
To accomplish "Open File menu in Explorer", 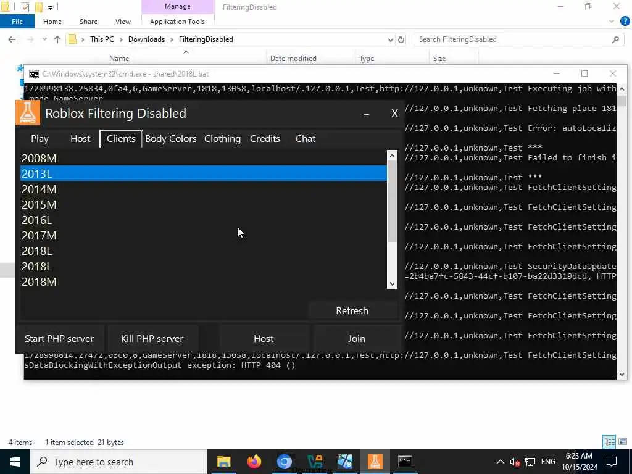I will point(17,22).
